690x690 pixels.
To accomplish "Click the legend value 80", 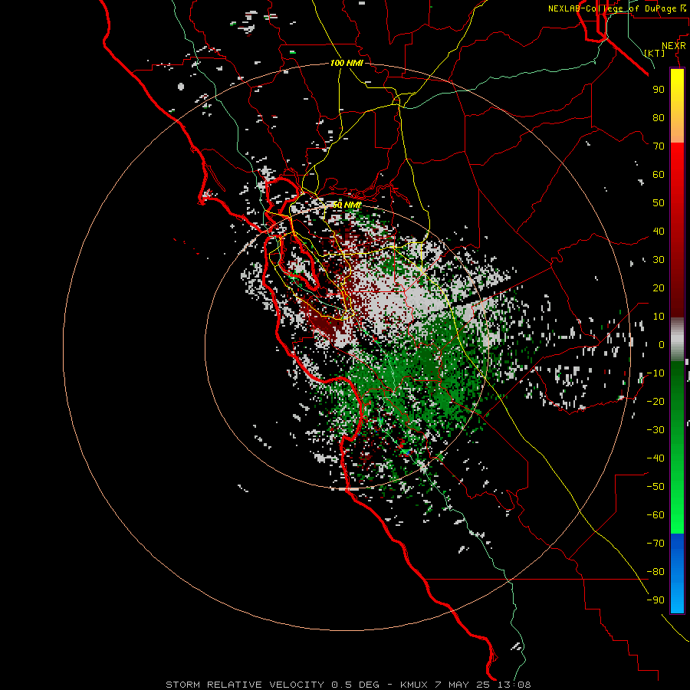I will click(659, 118).
